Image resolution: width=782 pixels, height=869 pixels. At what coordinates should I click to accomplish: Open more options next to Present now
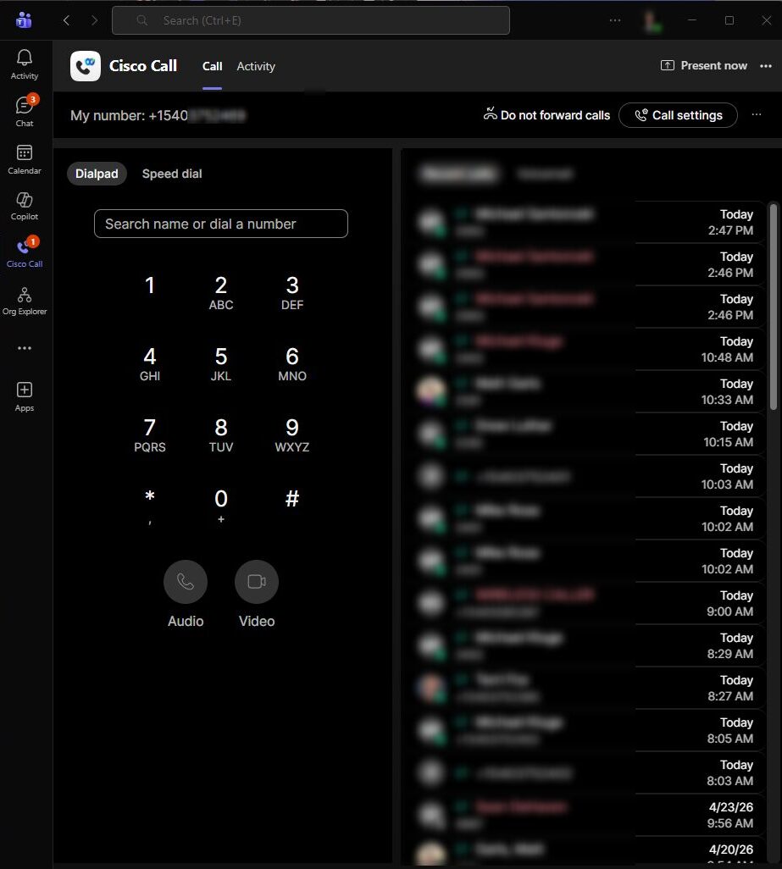pyautogui.click(x=766, y=66)
